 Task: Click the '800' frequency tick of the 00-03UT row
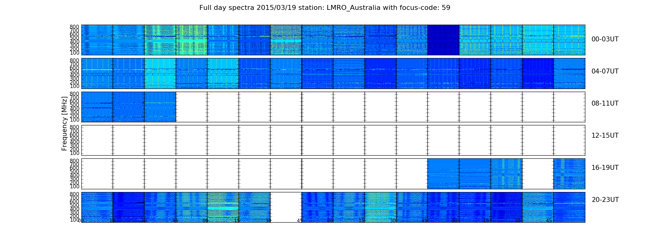[75, 27]
